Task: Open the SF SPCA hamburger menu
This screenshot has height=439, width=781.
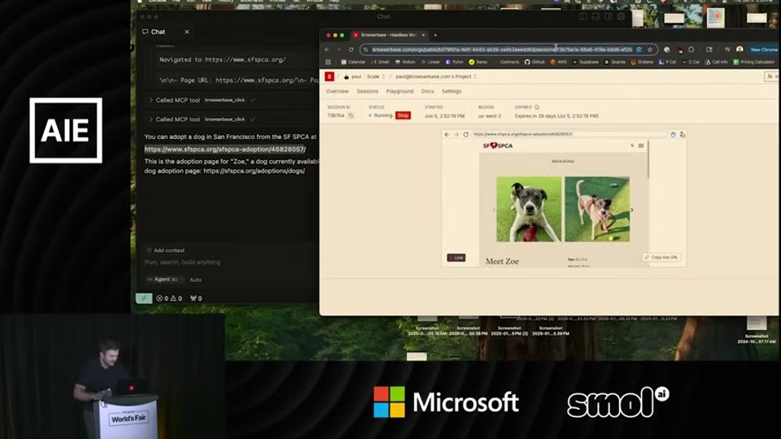Action: [641, 146]
